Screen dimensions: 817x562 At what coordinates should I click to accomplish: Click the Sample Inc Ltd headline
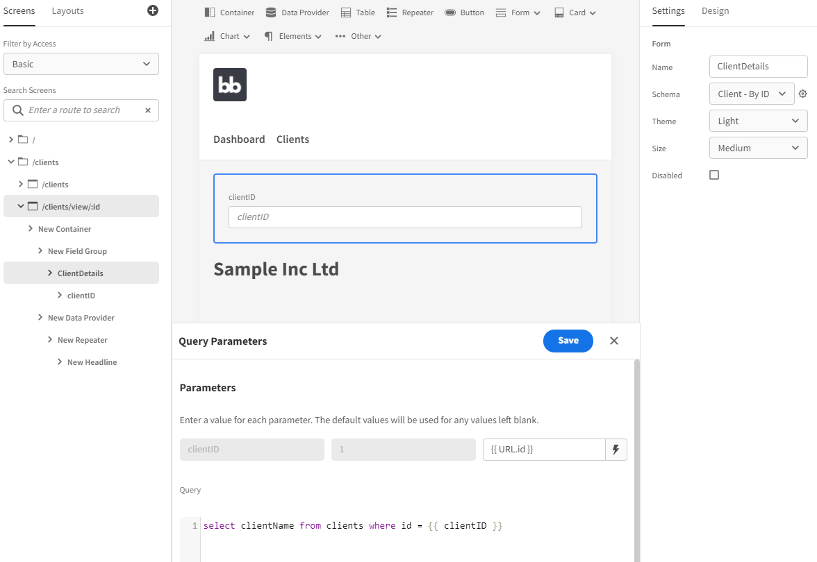pos(277,269)
